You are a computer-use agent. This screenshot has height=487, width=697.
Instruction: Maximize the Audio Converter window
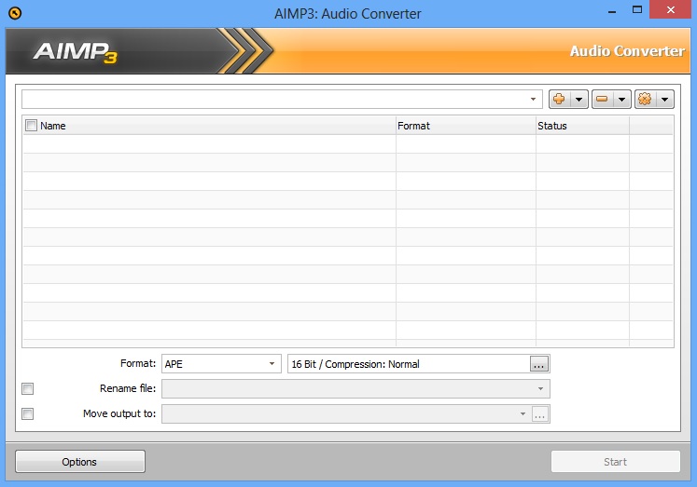[x=637, y=9]
